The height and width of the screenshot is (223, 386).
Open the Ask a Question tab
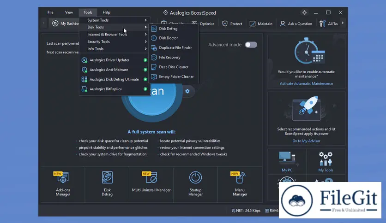tap(296, 23)
